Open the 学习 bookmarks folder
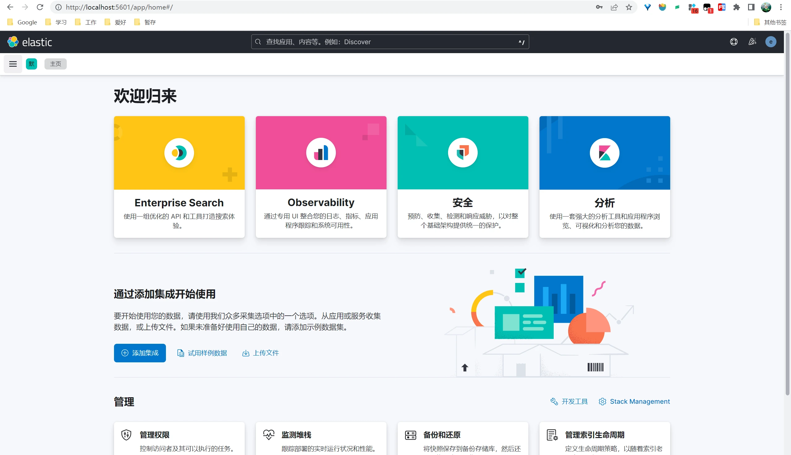Viewport: 791px width, 455px height. click(x=56, y=22)
